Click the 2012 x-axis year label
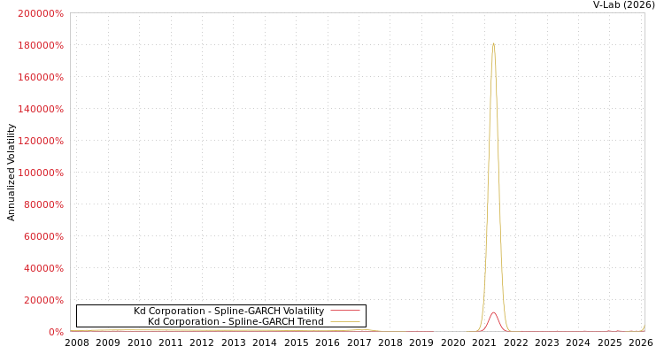Screen dimensions: 664x354 (x=202, y=342)
